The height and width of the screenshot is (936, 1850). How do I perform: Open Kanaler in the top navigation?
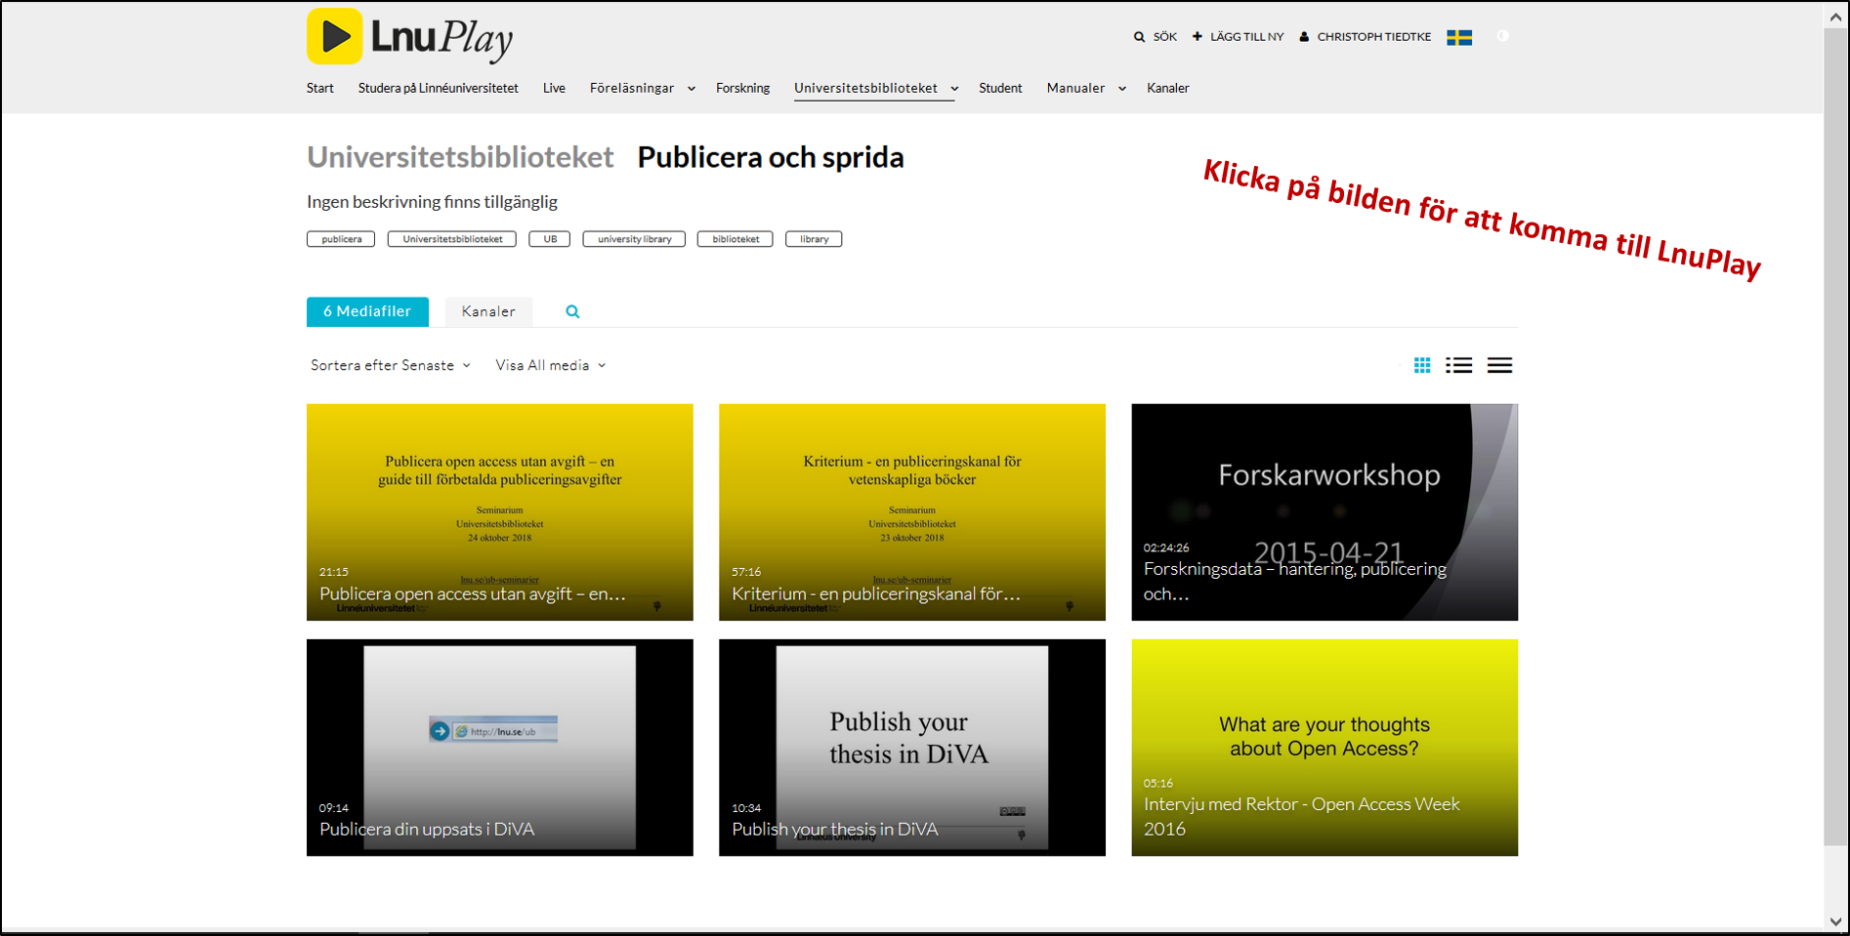[x=1167, y=88]
